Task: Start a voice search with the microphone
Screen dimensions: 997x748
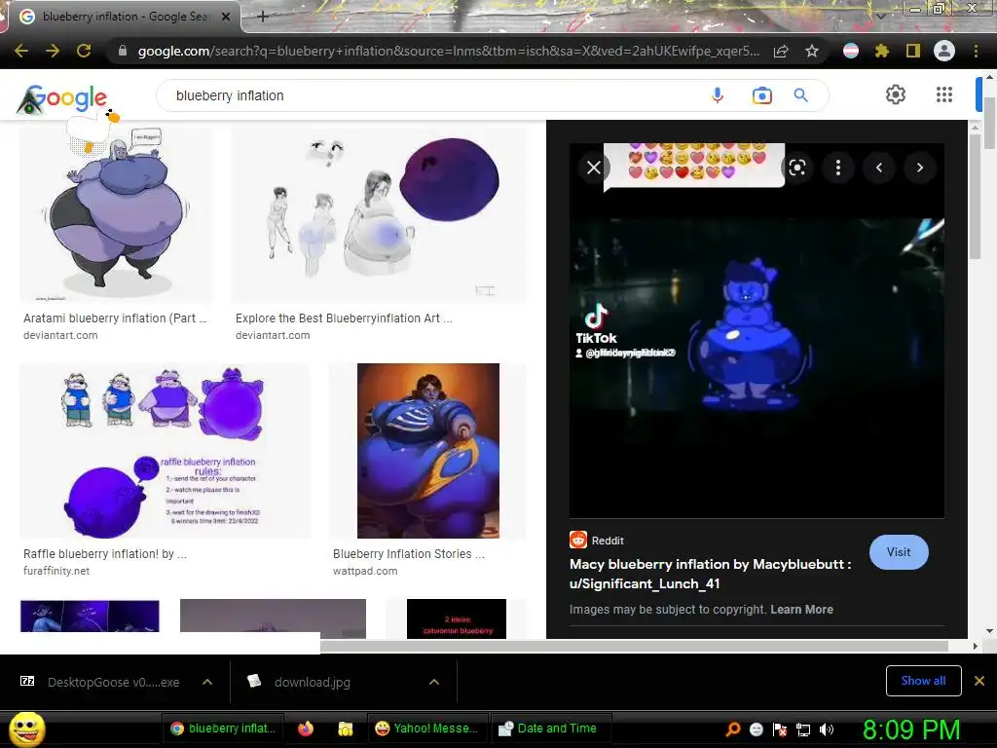Action: (718, 95)
